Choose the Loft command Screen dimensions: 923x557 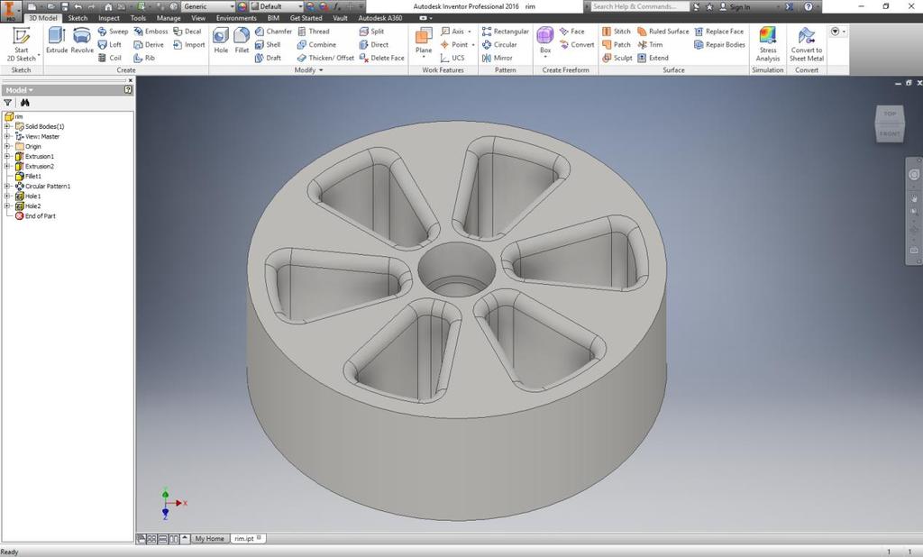109,45
